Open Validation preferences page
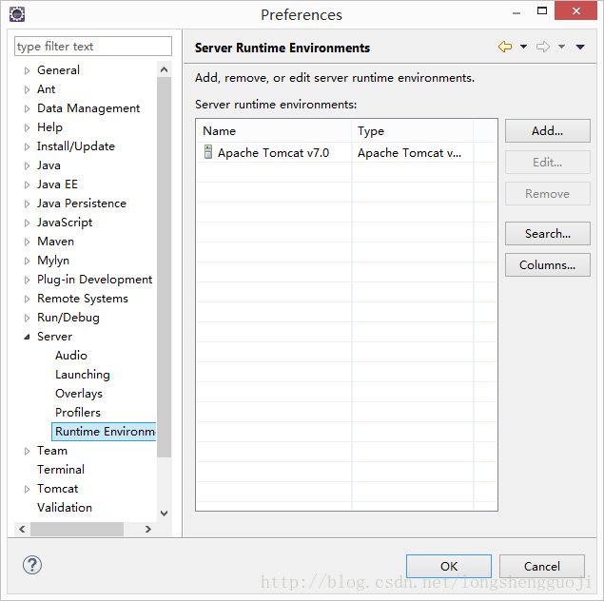 (x=65, y=508)
